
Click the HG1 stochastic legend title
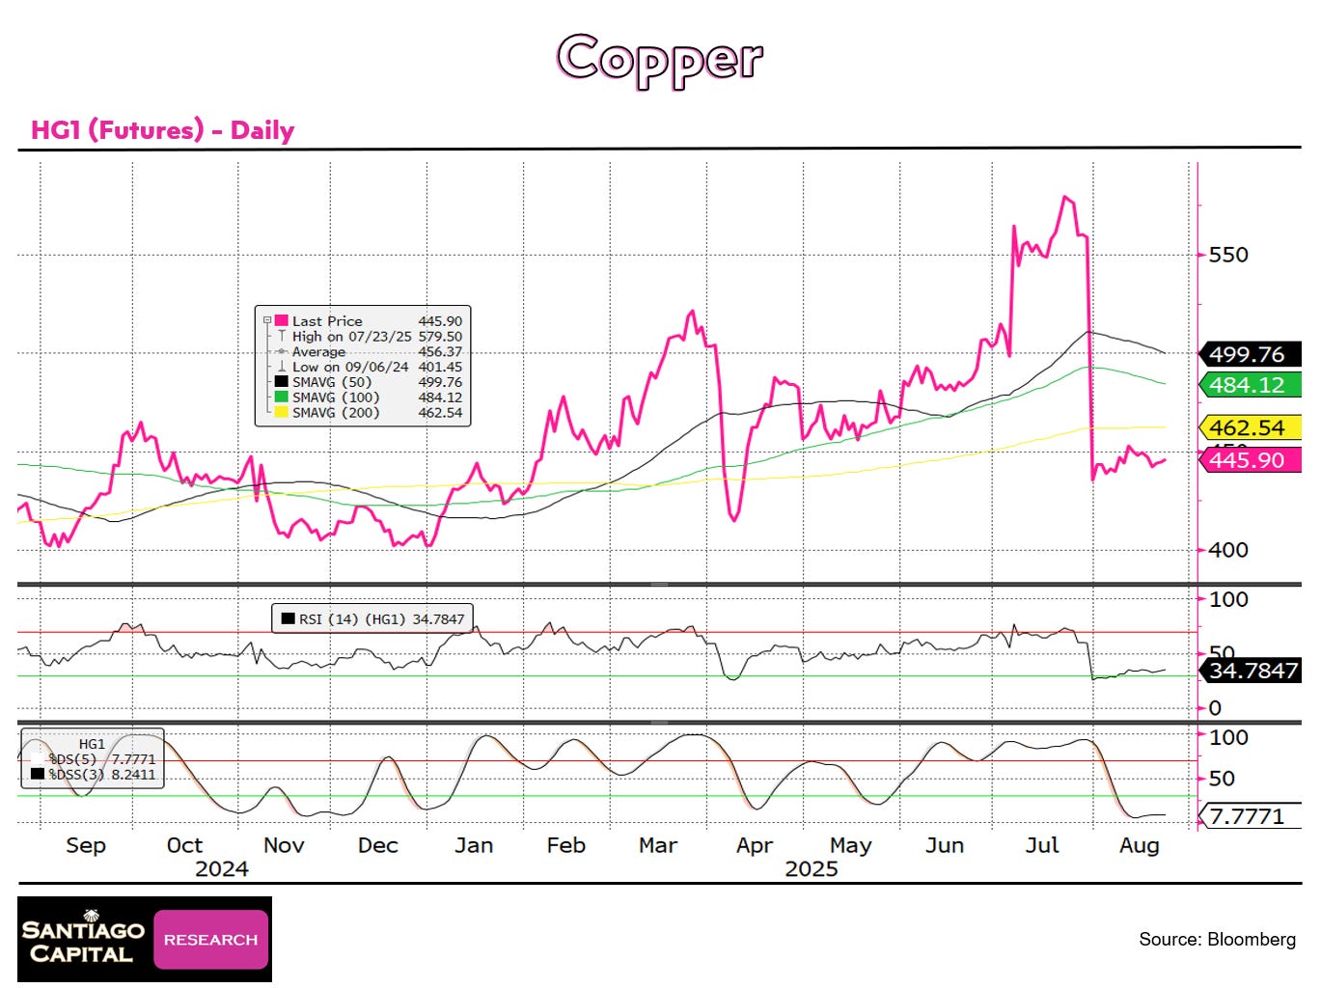pyautogui.click(x=92, y=744)
